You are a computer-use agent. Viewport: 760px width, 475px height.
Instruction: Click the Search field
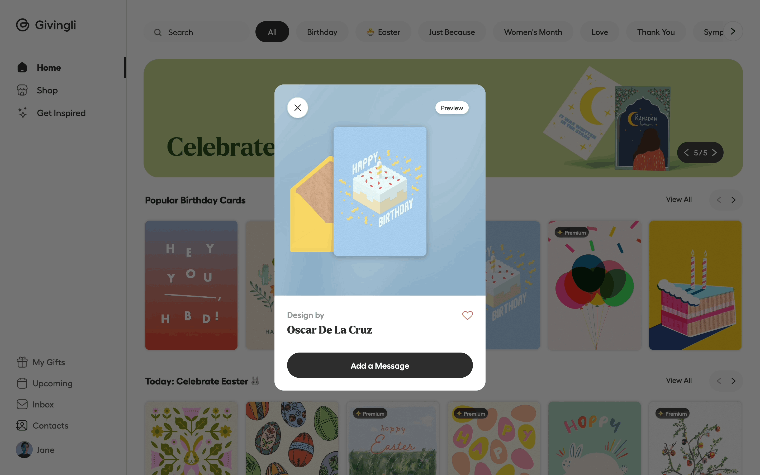197,32
